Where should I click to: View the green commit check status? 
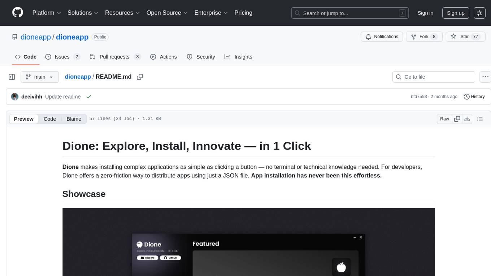coord(88,96)
